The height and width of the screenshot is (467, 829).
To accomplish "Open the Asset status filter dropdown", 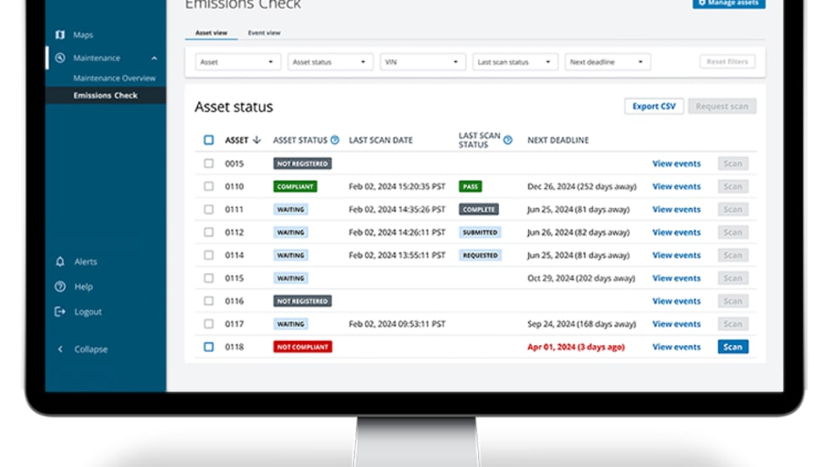I will tap(330, 62).
